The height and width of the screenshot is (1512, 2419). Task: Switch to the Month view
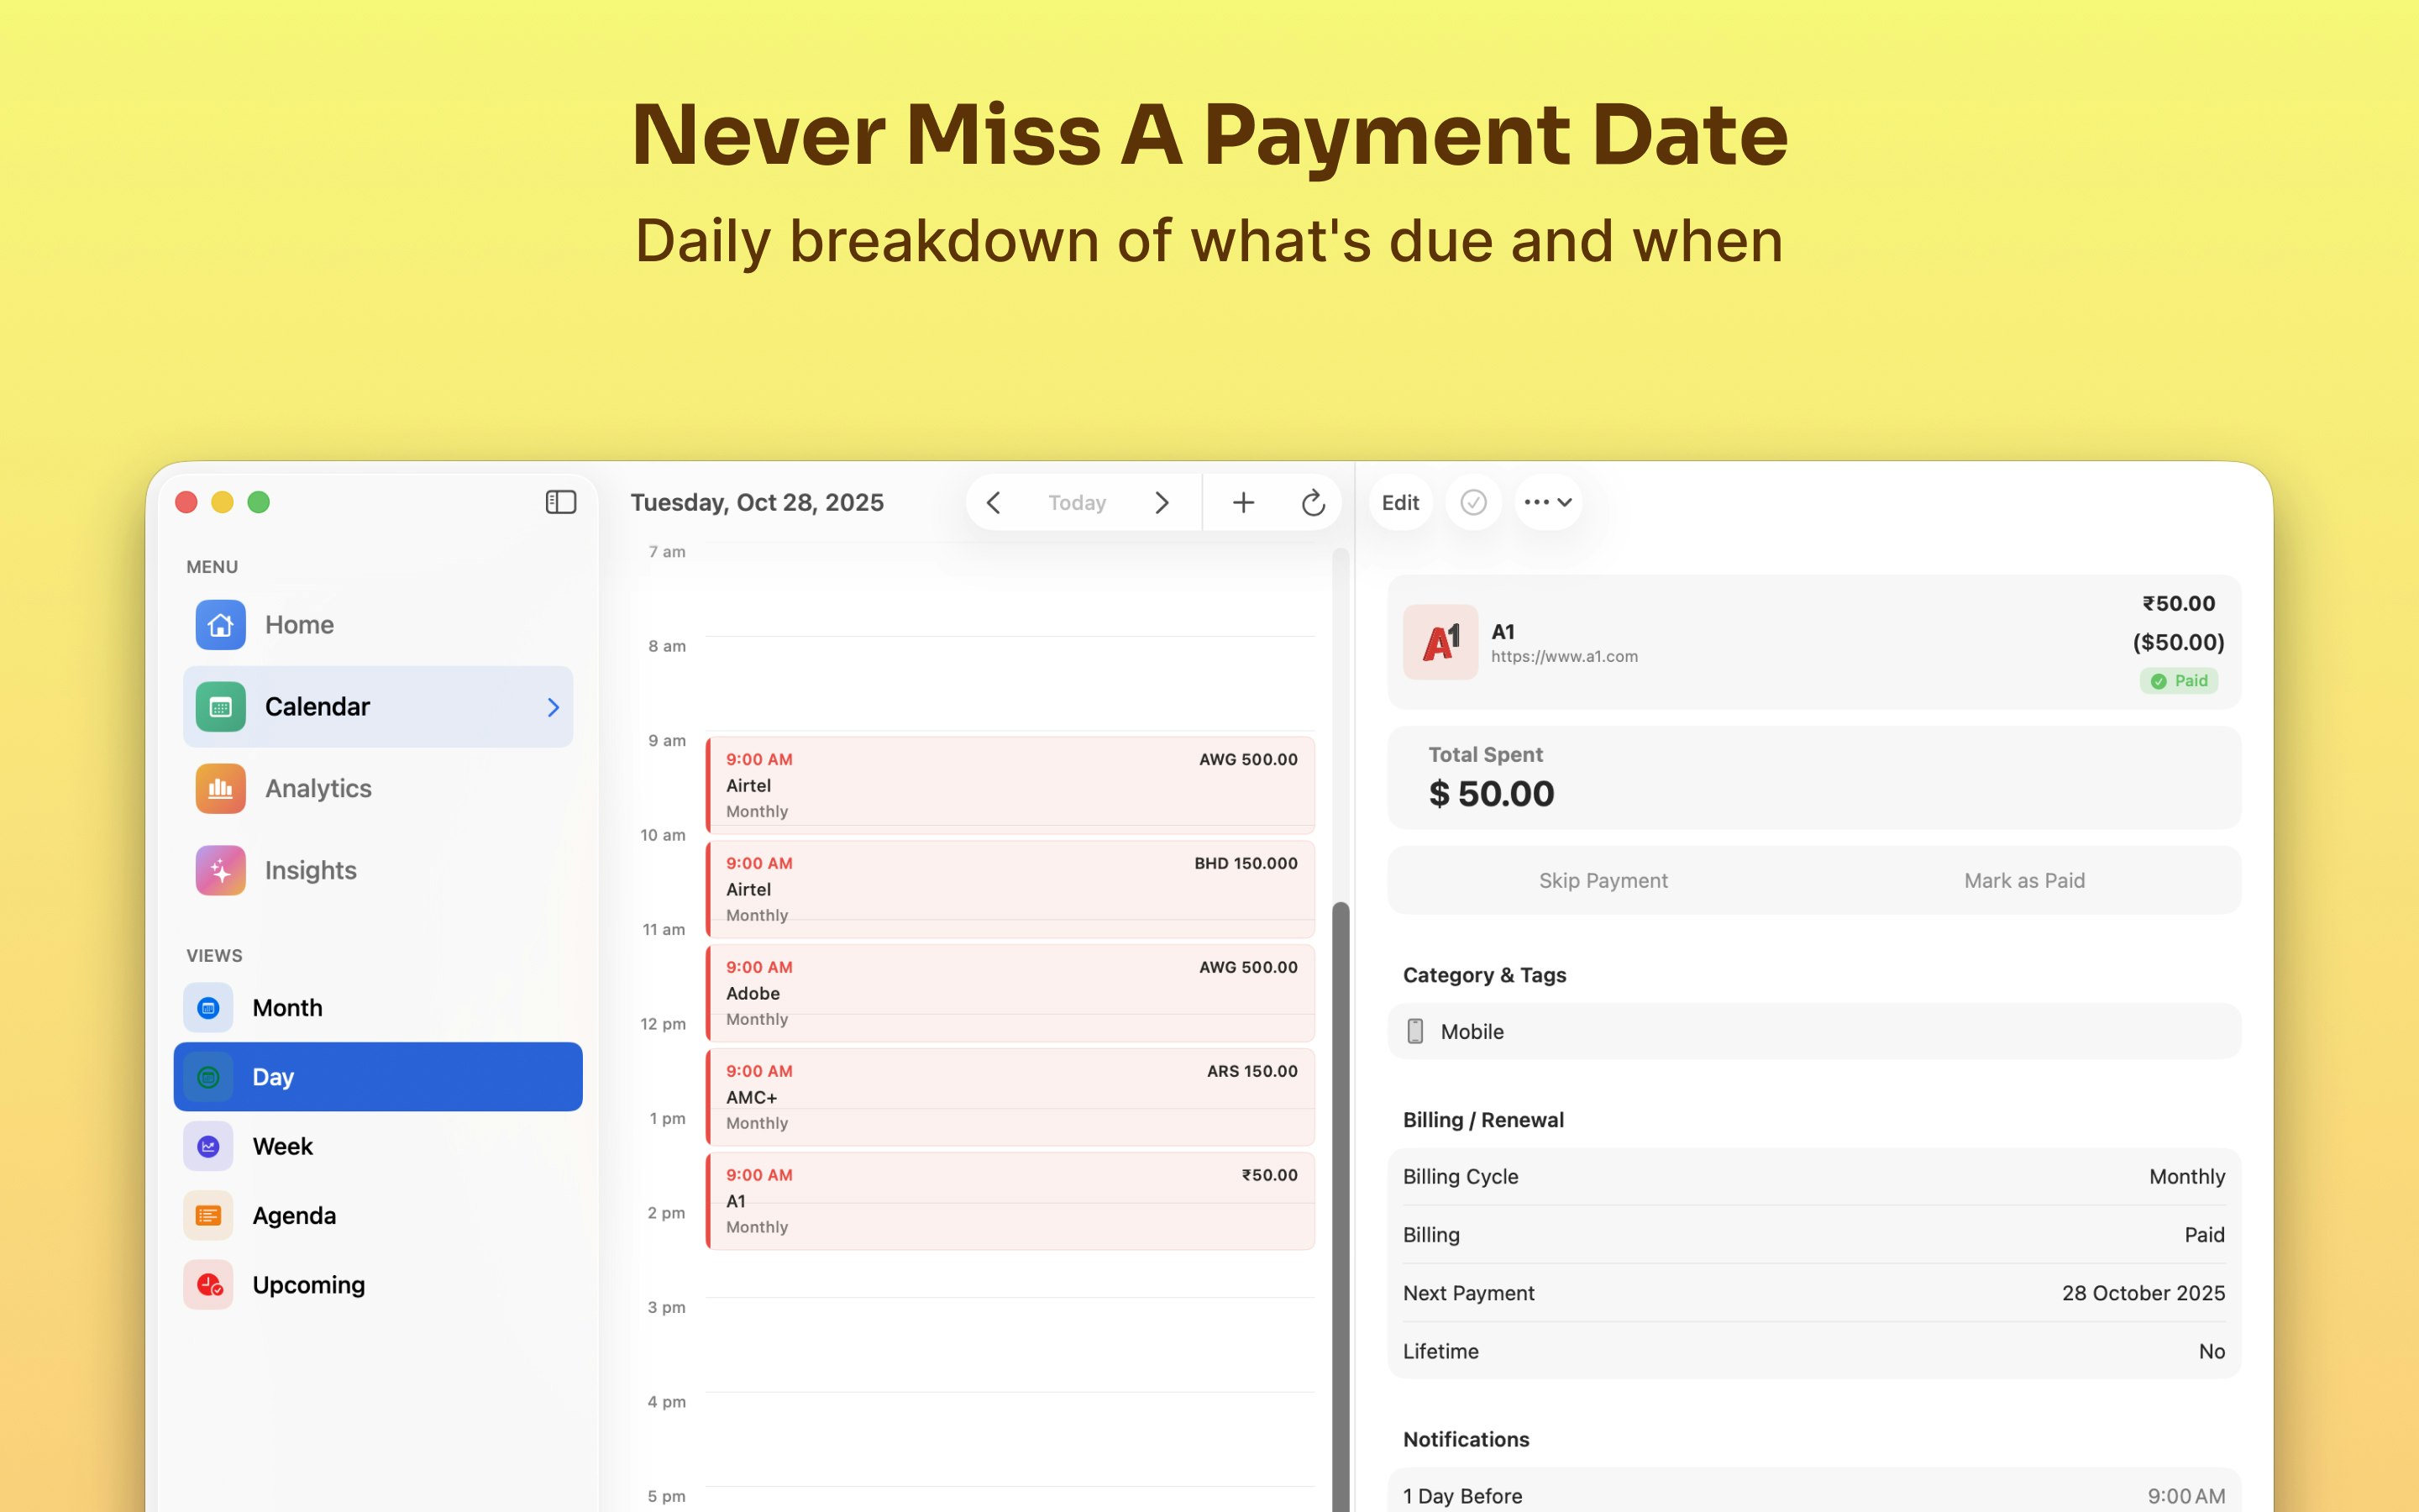(x=287, y=1008)
